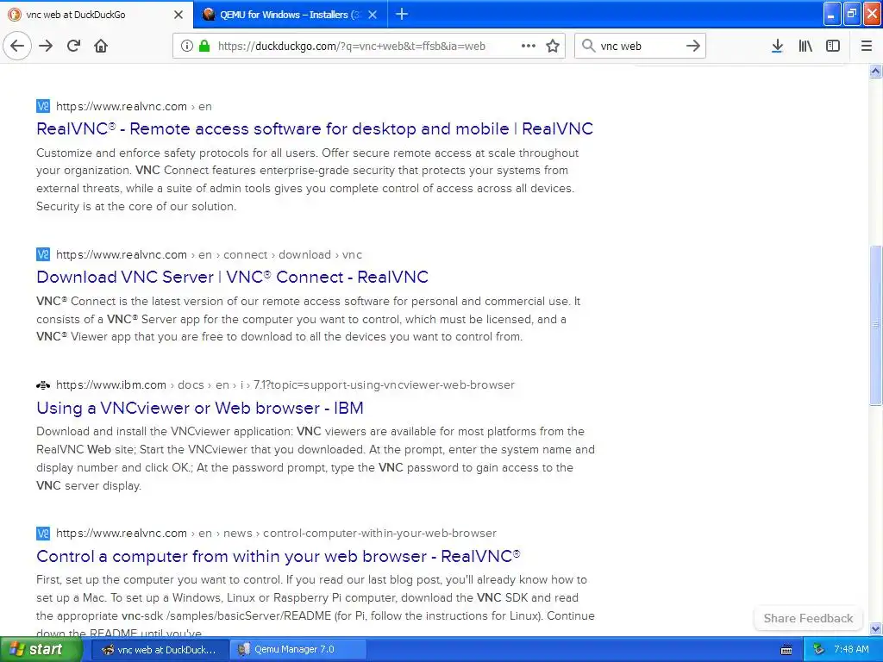Screen dimensions: 883x662
Task: Open the Downloads panel
Action: tap(777, 47)
